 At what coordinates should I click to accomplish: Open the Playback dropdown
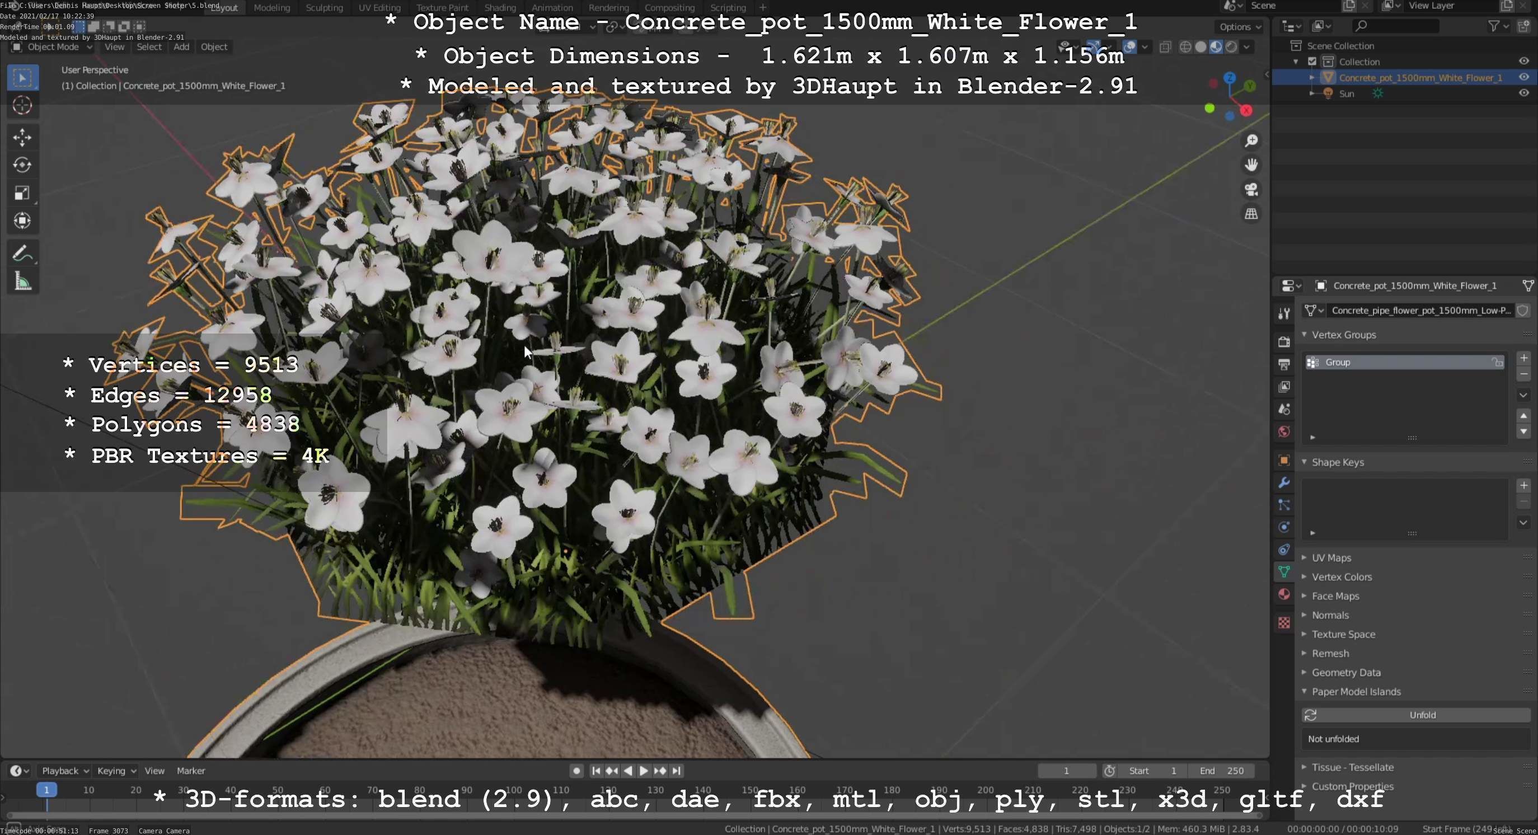pyautogui.click(x=64, y=771)
